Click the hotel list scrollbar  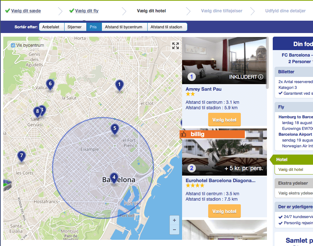tap(268, 62)
